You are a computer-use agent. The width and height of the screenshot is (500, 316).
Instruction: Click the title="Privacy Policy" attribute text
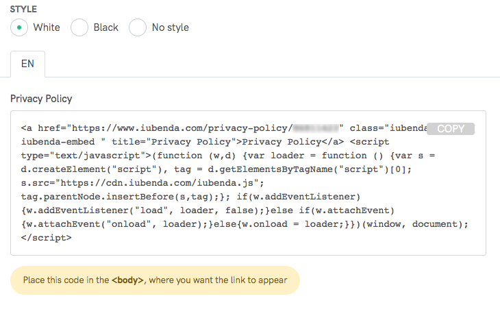(177, 142)
